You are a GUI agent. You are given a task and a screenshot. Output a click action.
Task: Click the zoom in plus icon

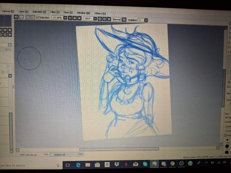[74, 18]
